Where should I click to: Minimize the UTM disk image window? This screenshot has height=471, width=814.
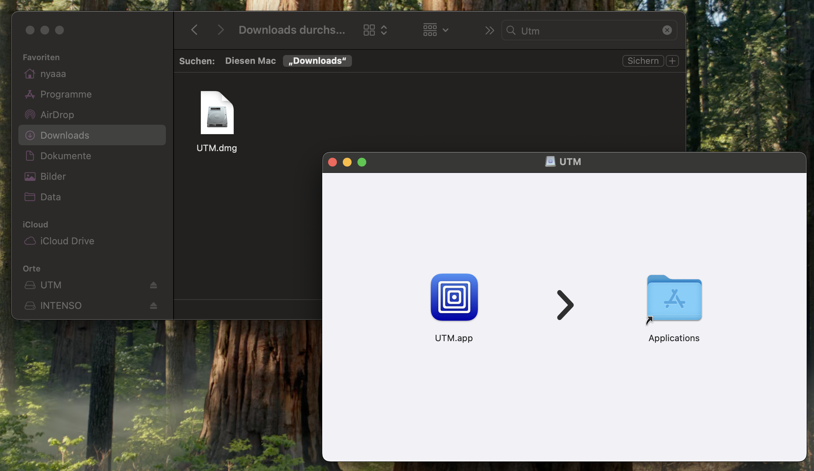pyautogui.click(x=347, y=162)
